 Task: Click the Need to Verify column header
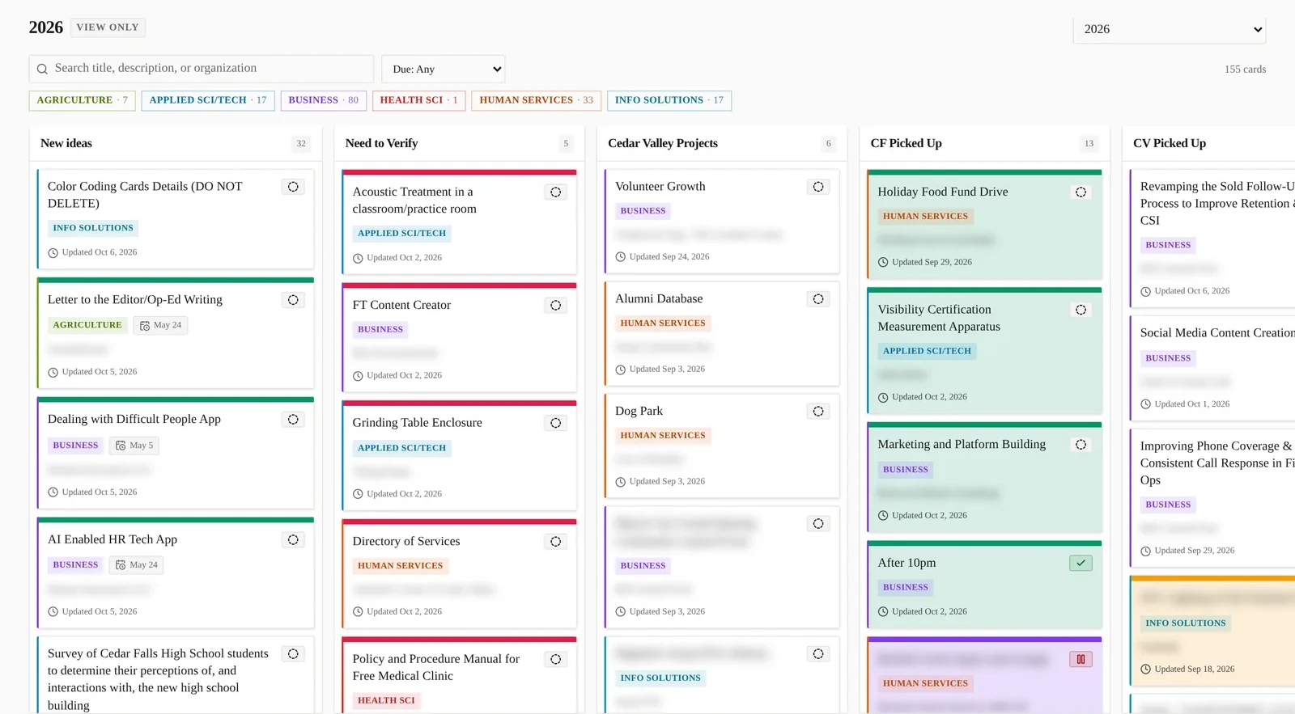tap(381, 144)
